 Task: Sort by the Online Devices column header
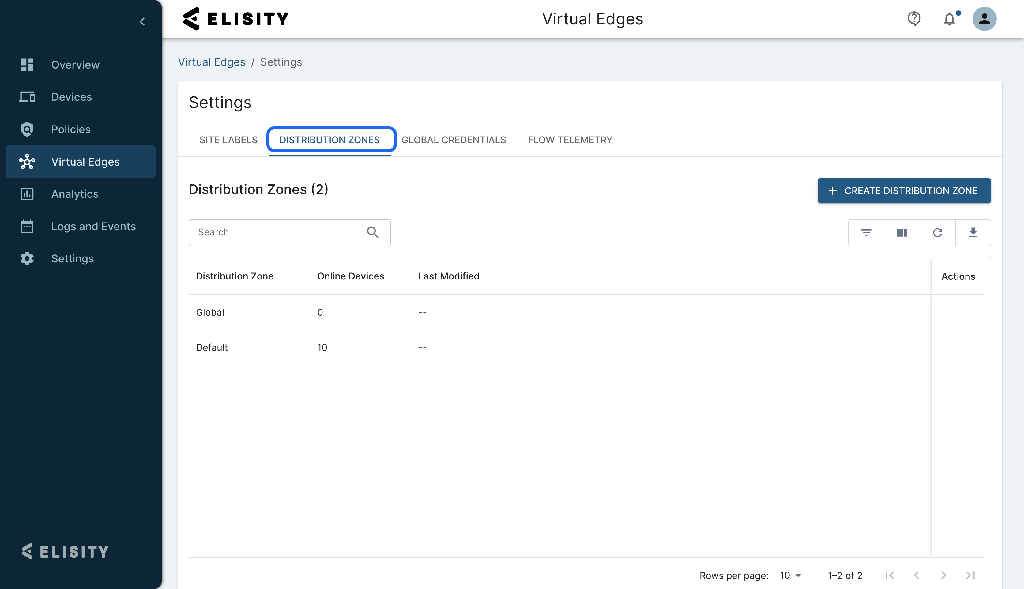(x=350, y=276)
